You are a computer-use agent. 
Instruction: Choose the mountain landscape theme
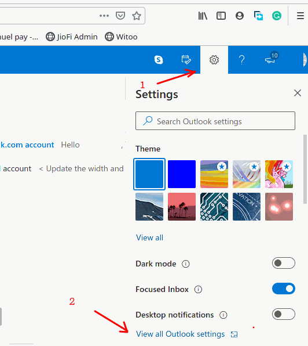[x=149, y=207]
